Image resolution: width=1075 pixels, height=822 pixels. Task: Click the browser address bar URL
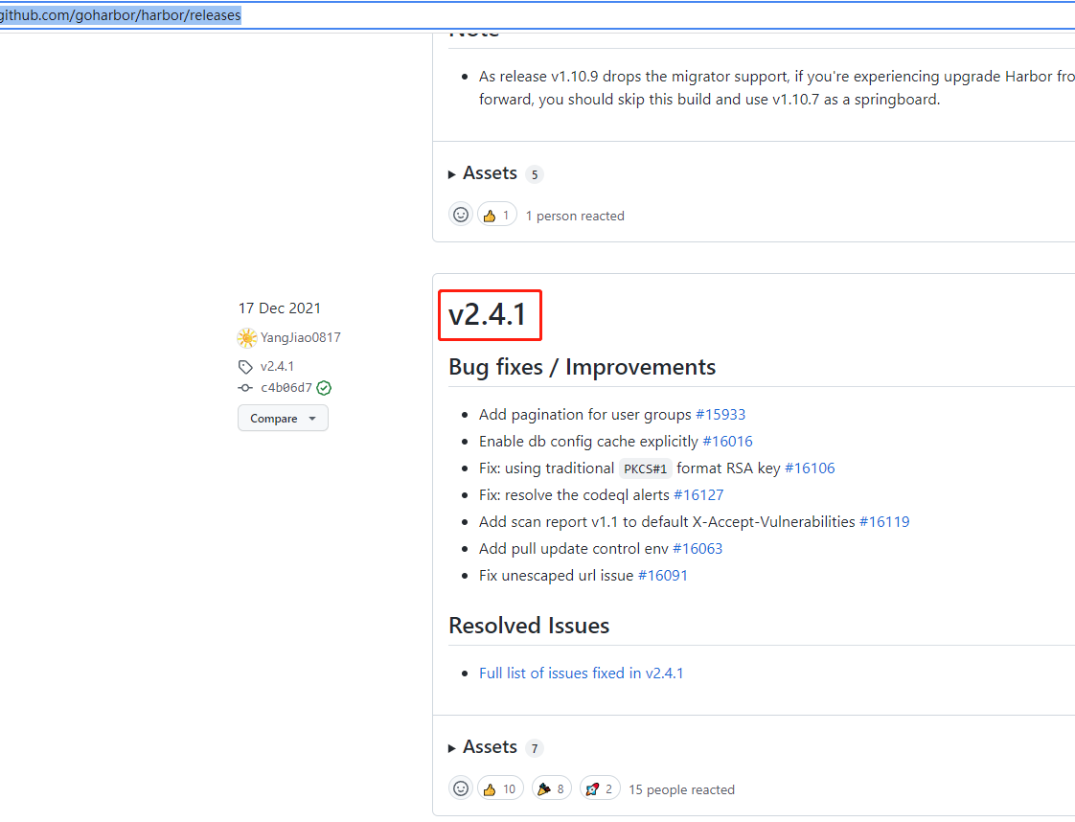point(120,15)
